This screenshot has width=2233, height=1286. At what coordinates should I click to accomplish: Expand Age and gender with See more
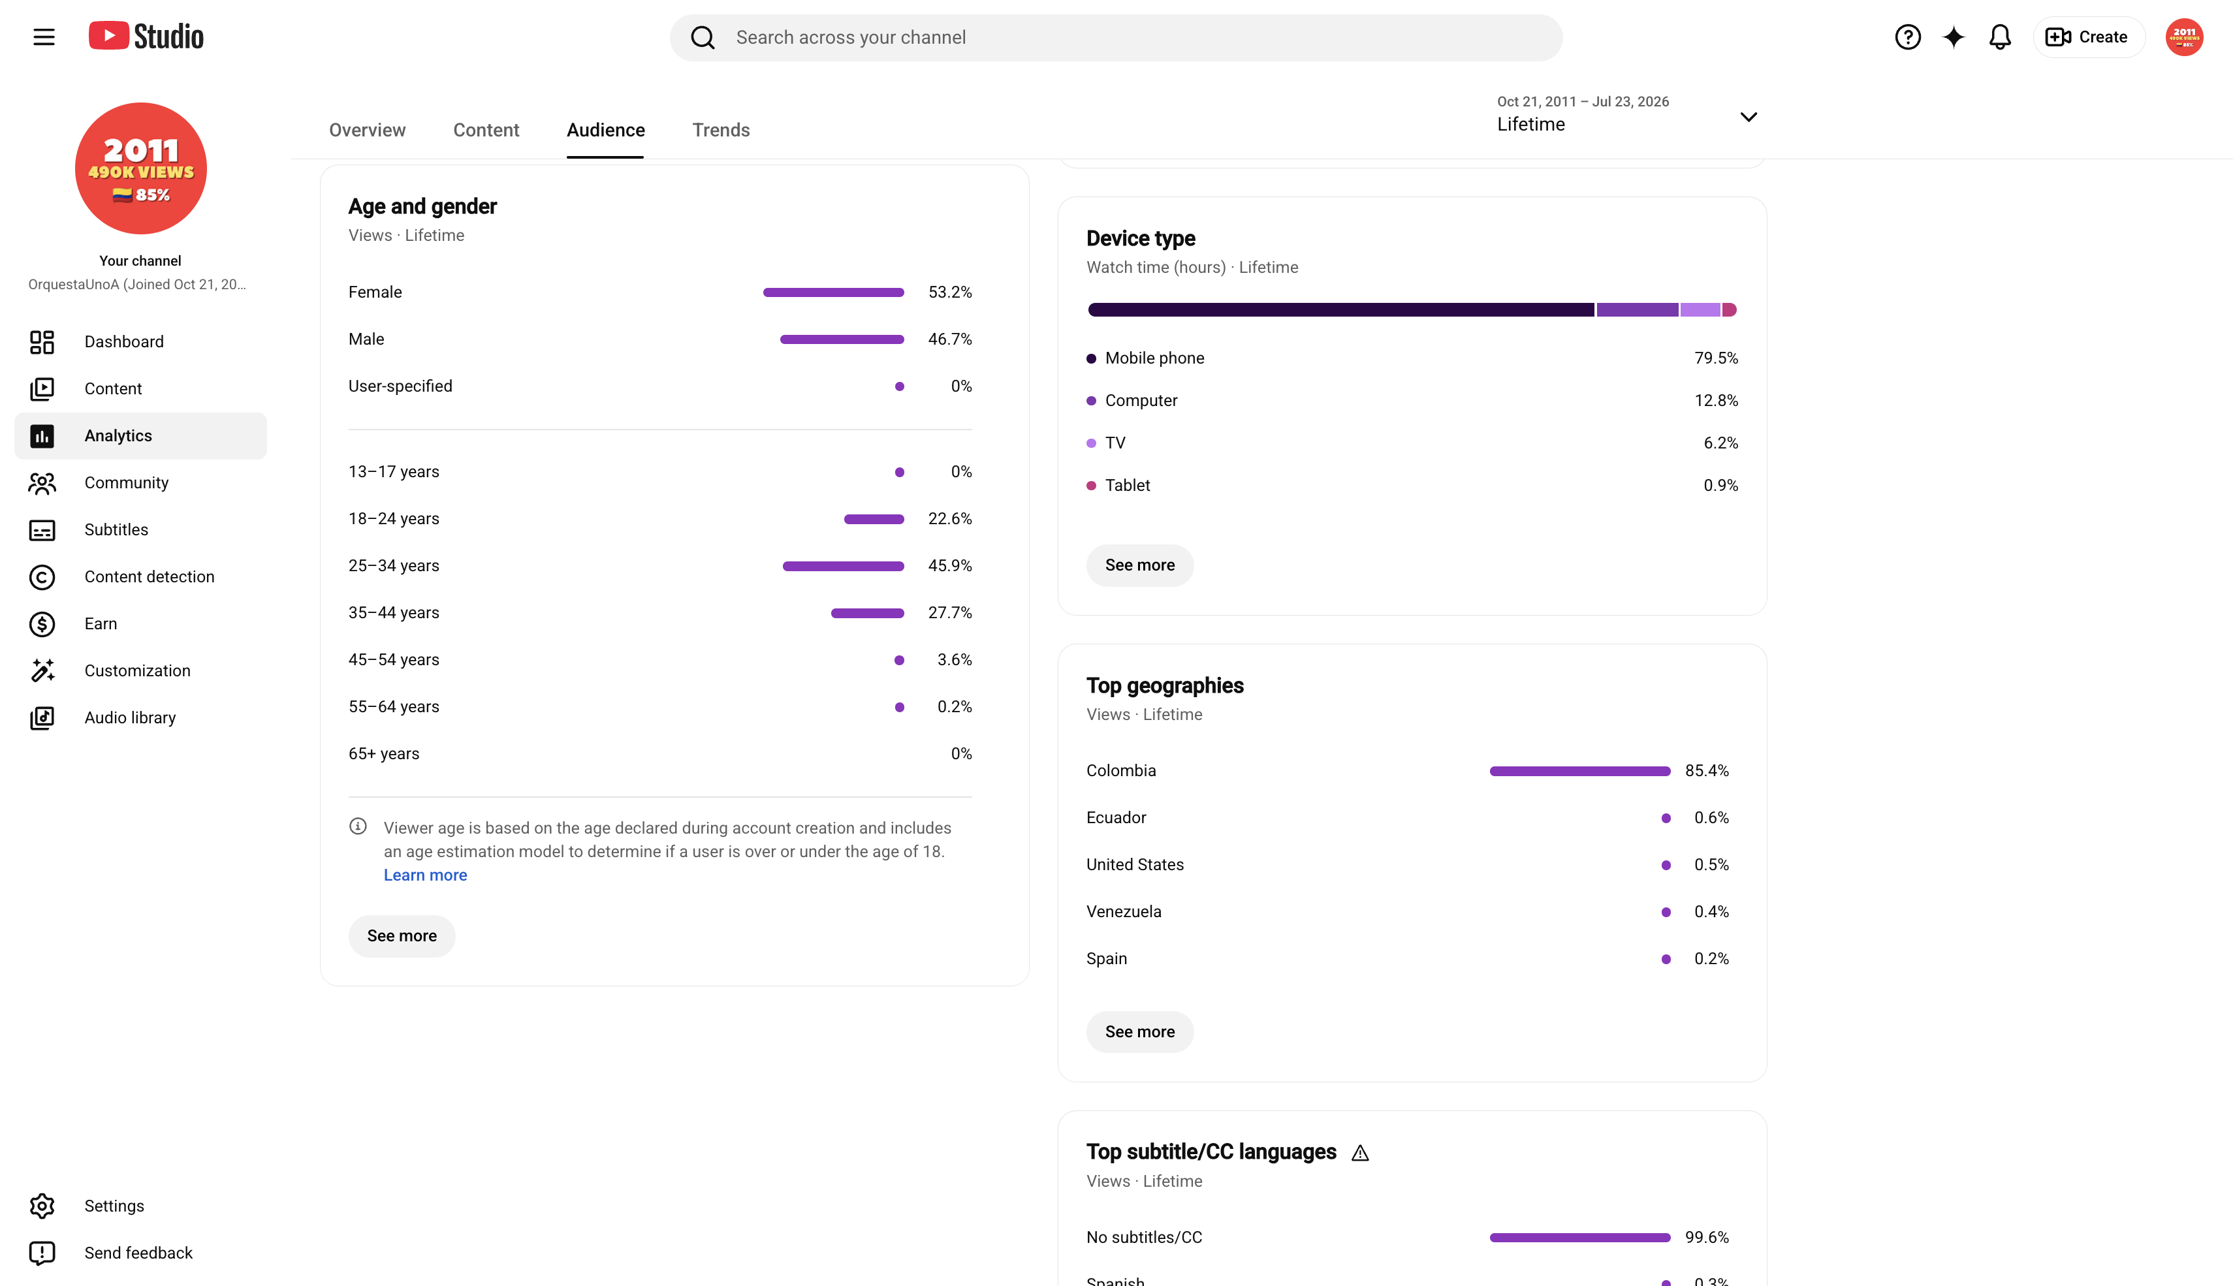(402, 936)
